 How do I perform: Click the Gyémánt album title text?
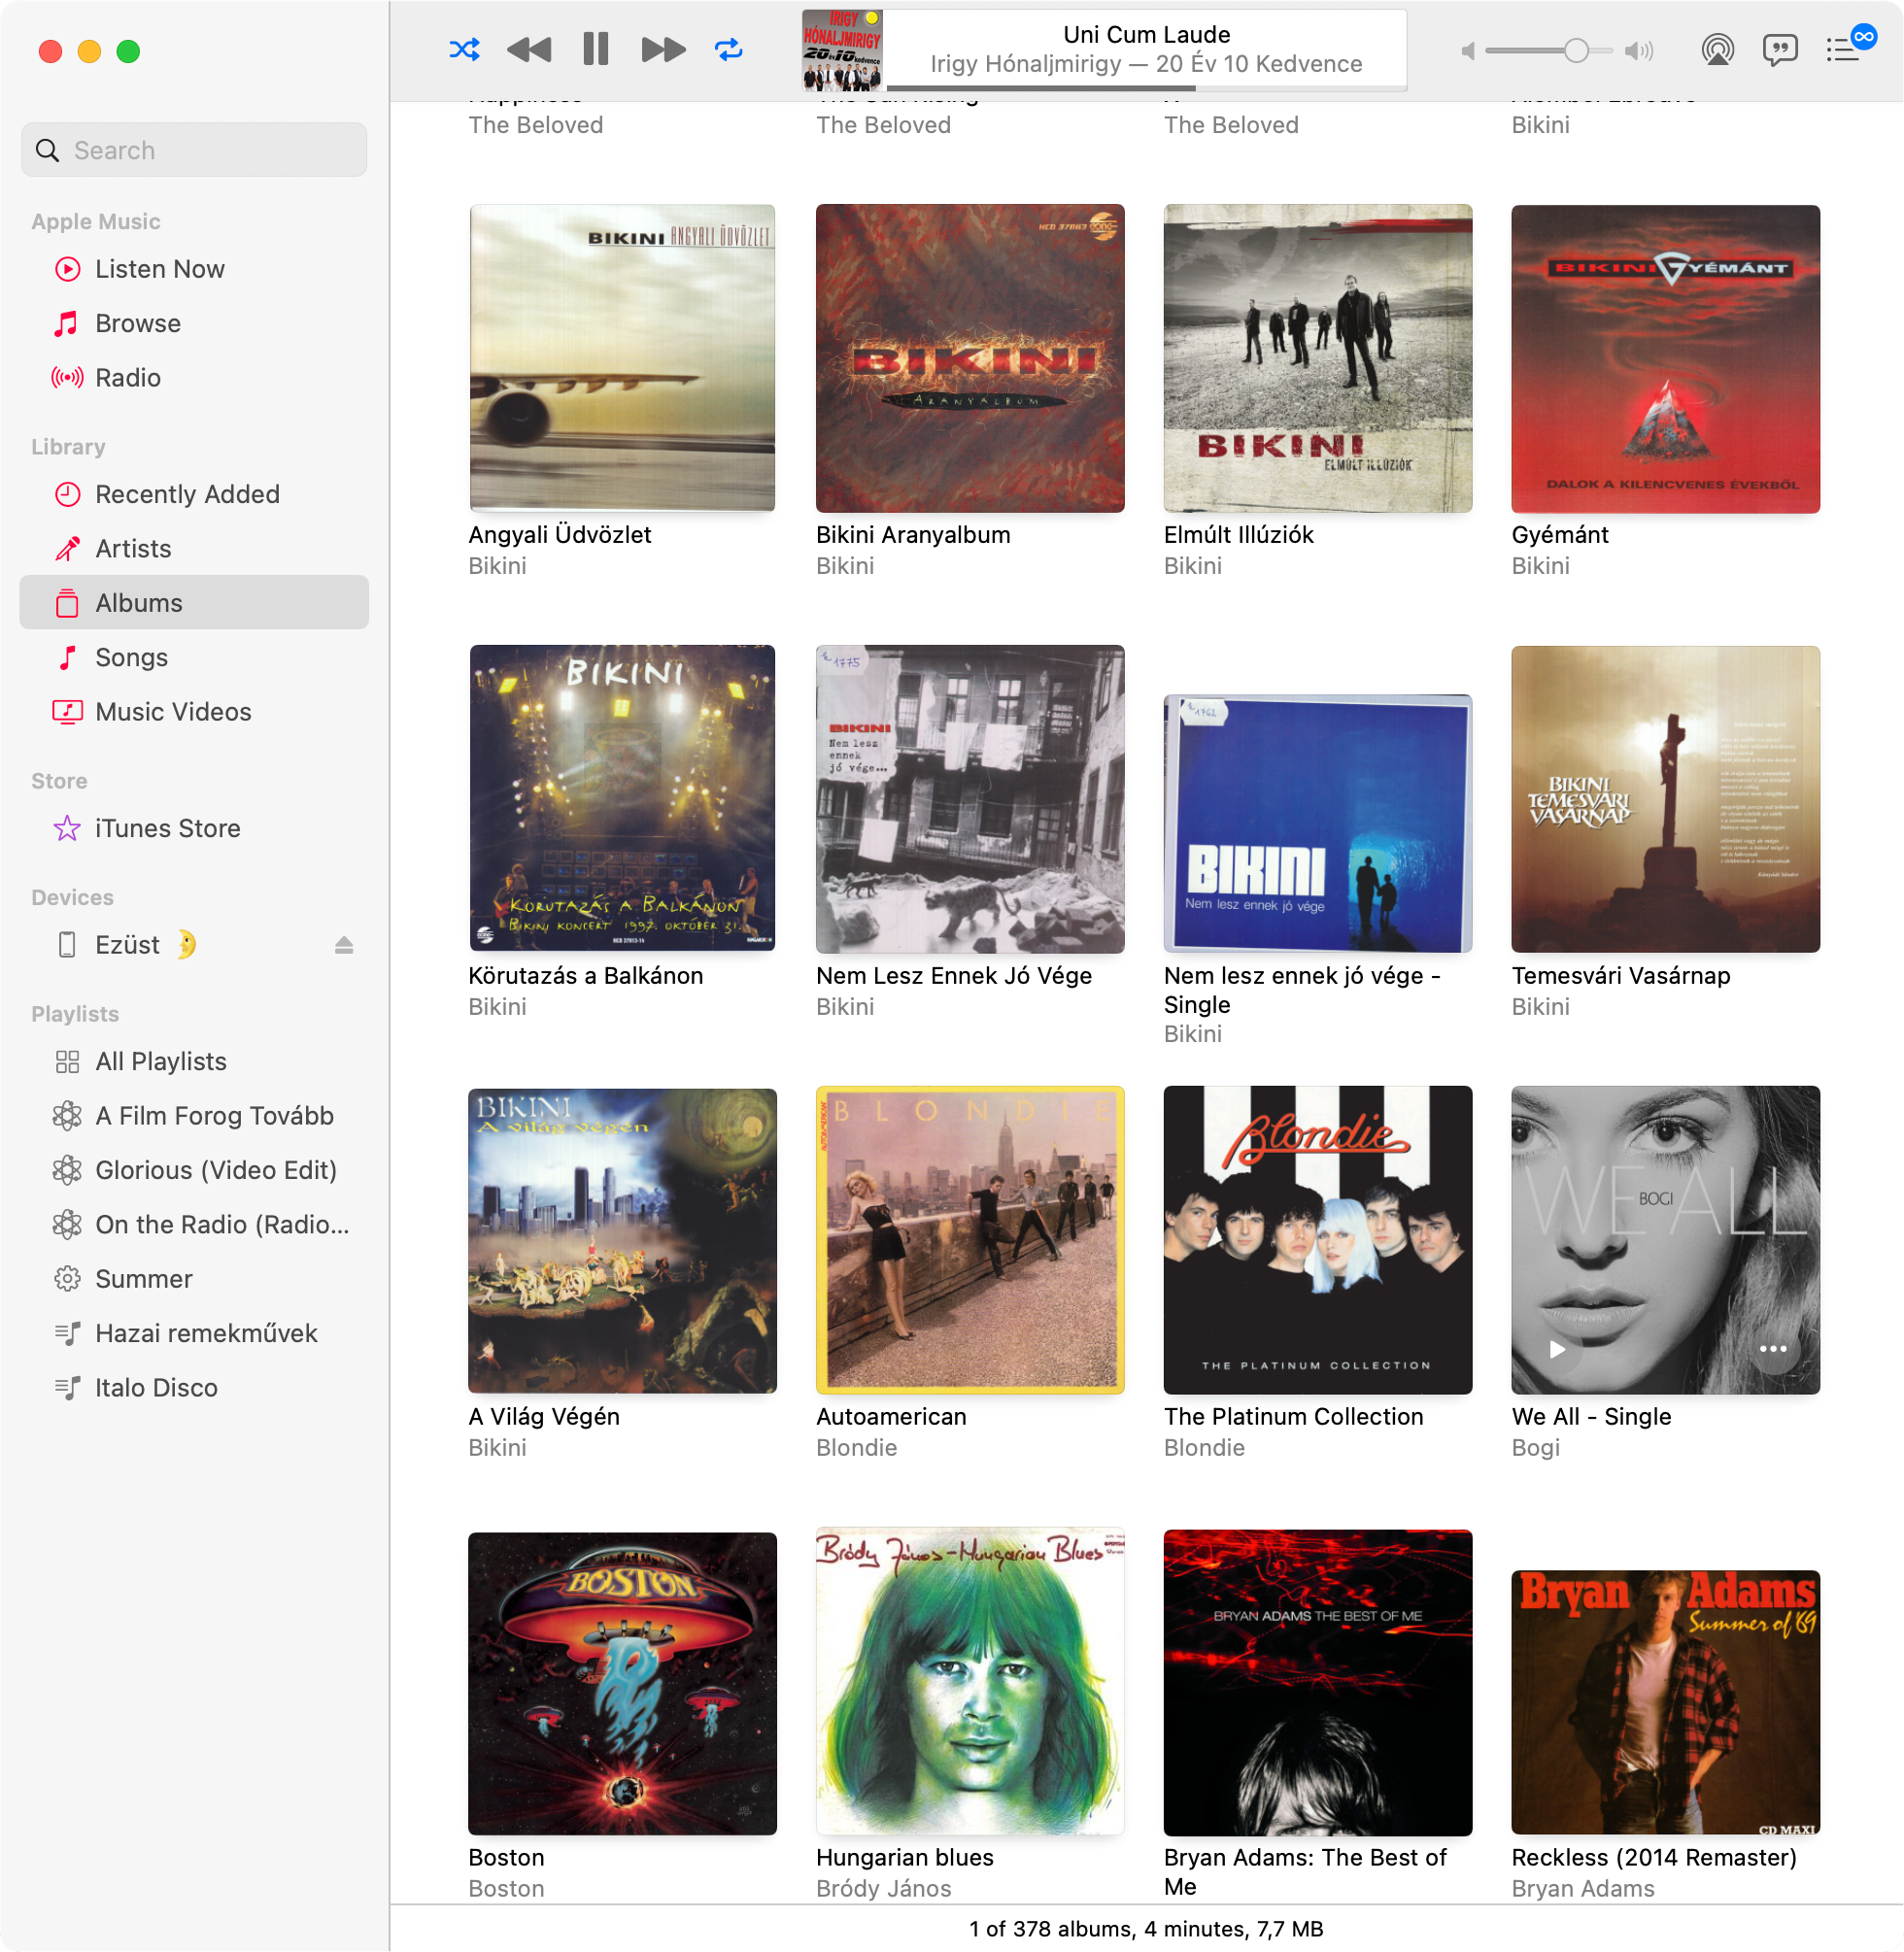click(x=1559, y=535)
